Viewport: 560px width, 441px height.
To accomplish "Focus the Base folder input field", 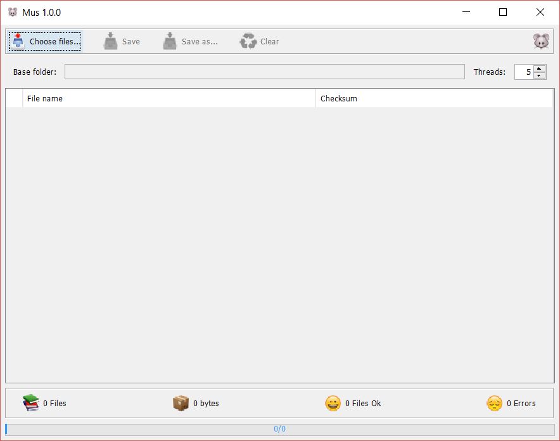I will coord(264,72).
